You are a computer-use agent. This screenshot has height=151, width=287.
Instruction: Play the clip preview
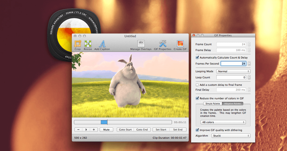[x=86, y=130]
